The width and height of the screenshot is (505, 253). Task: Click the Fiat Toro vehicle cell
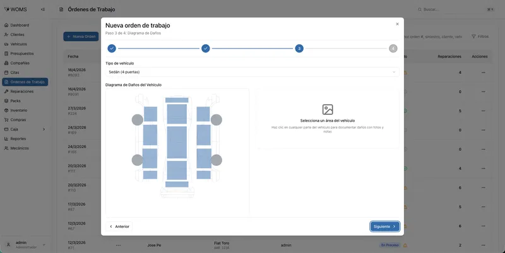[x=222, y=245]
